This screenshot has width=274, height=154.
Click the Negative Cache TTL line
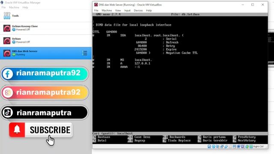[167, 53]
